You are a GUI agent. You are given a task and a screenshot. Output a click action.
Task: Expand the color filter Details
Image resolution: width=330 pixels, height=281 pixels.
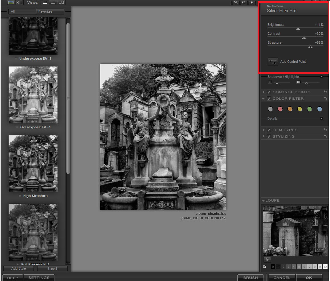[x=321, y=118]
